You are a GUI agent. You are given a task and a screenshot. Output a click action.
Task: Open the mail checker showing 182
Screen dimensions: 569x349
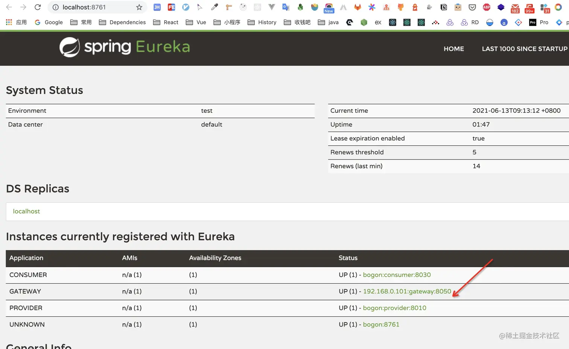pos(515,8)
